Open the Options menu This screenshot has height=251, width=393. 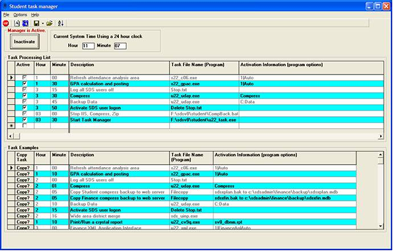20,15
